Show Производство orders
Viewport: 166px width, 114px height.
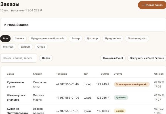tap(137, 38)
